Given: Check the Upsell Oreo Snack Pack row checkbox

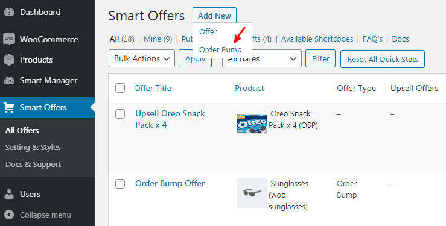Looking at the screenshot, I should pos(120,114).
